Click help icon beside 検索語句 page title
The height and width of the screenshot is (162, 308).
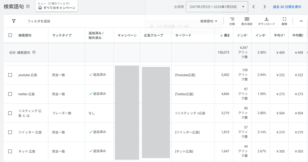[x=28, y=6]
